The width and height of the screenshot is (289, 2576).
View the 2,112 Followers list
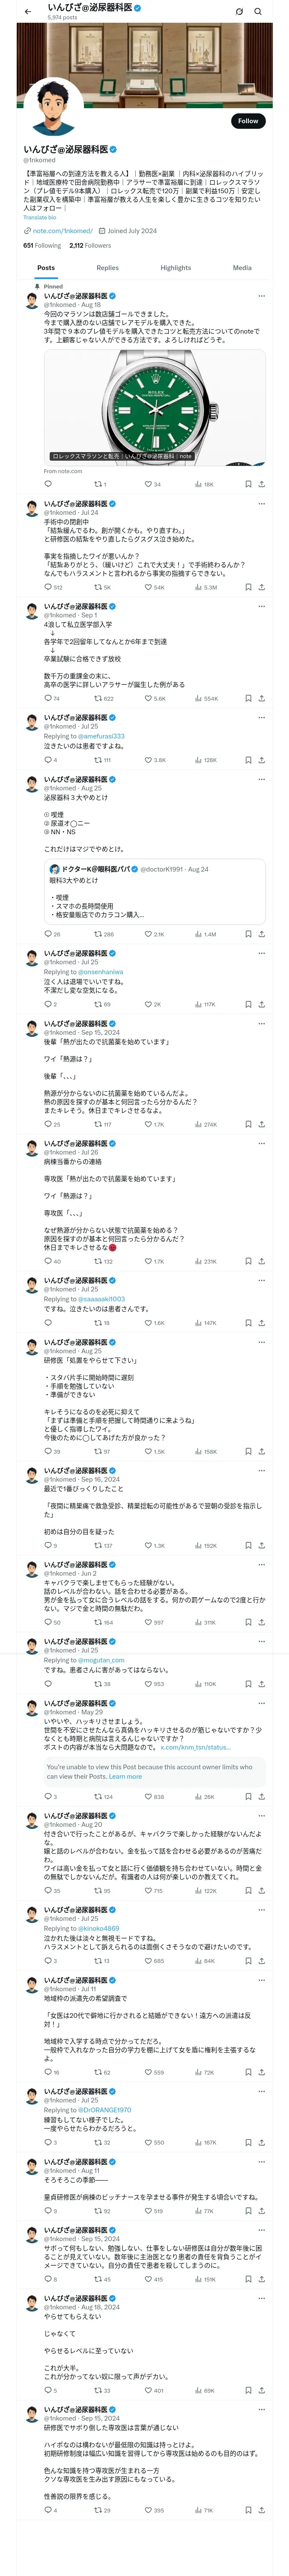(x=89, y=245)
